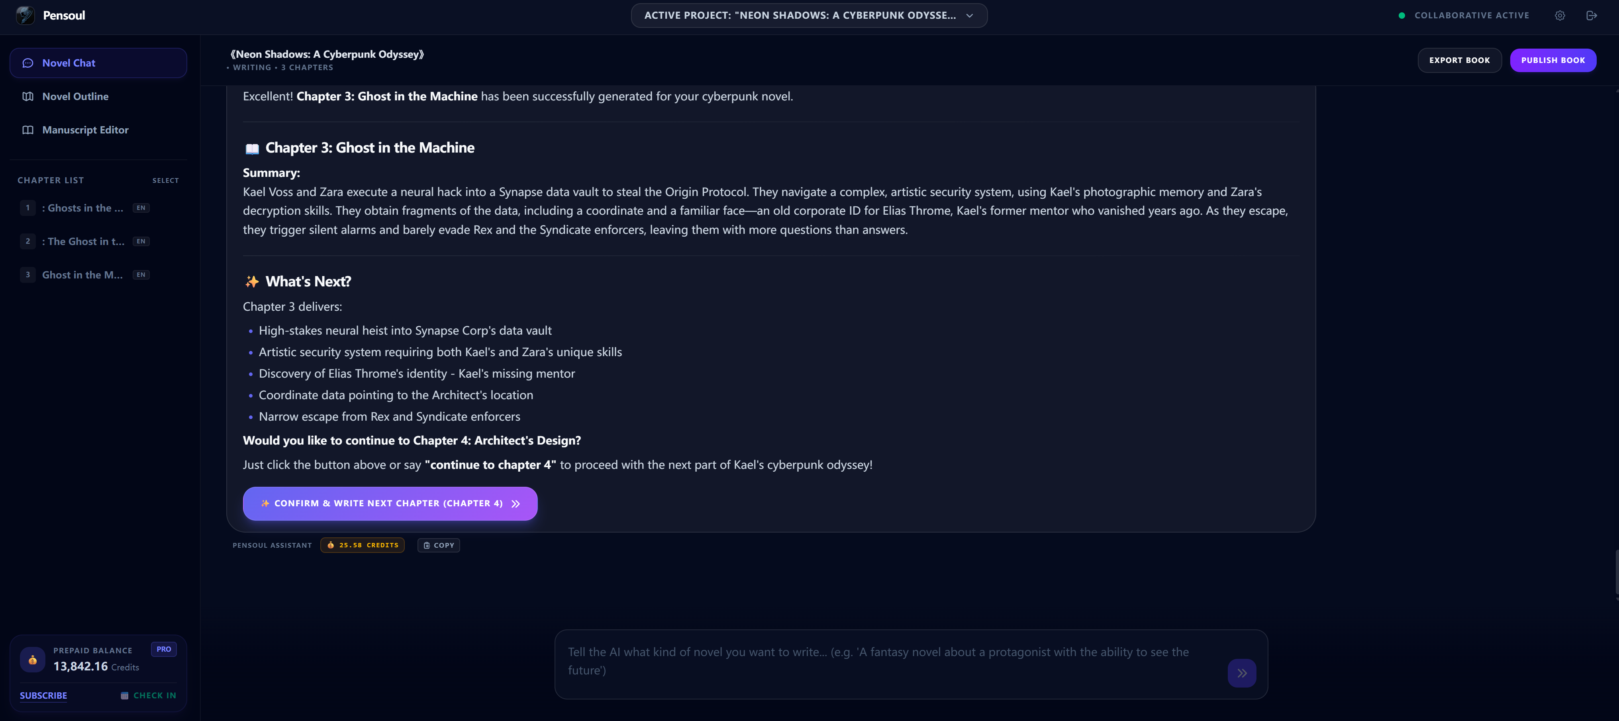Screen dimensions: 1619x721
Task: Click the Manuscript Editor book icon
Action: (27, 130)
